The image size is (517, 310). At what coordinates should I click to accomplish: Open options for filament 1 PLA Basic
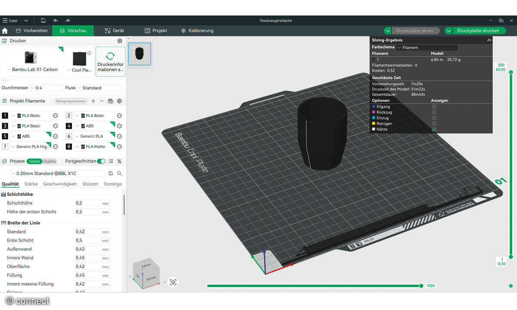coord(56,115)
